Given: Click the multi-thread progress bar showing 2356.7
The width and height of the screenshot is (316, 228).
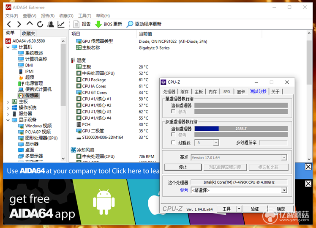Looking at the screenshot, I should click(x=241, y=129).
